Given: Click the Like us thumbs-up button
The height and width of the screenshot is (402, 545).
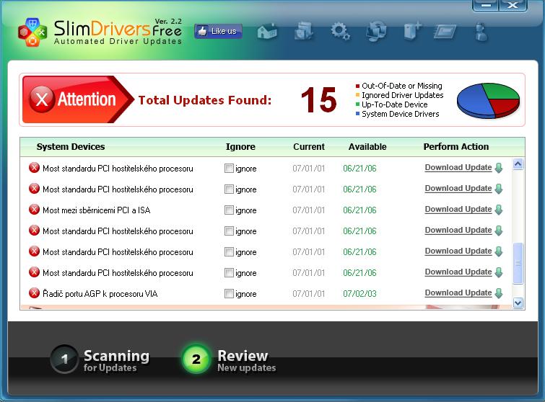Looking at the screenshot, I should [218, 31].
